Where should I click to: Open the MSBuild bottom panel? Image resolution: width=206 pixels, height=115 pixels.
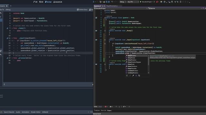coord(45,112)
